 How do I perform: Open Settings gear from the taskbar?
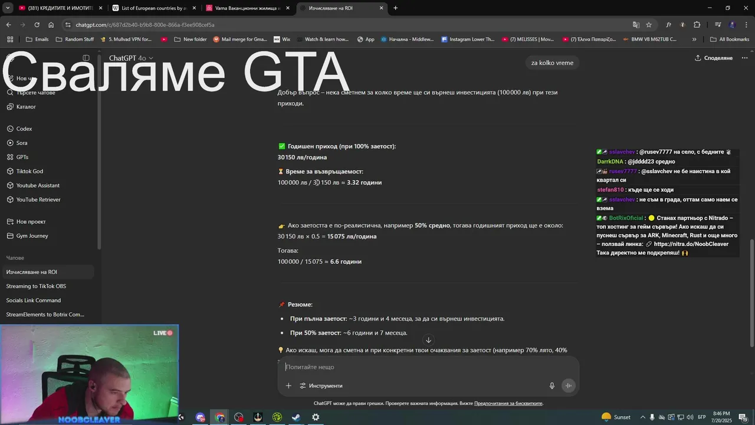[x=316, y=417]
